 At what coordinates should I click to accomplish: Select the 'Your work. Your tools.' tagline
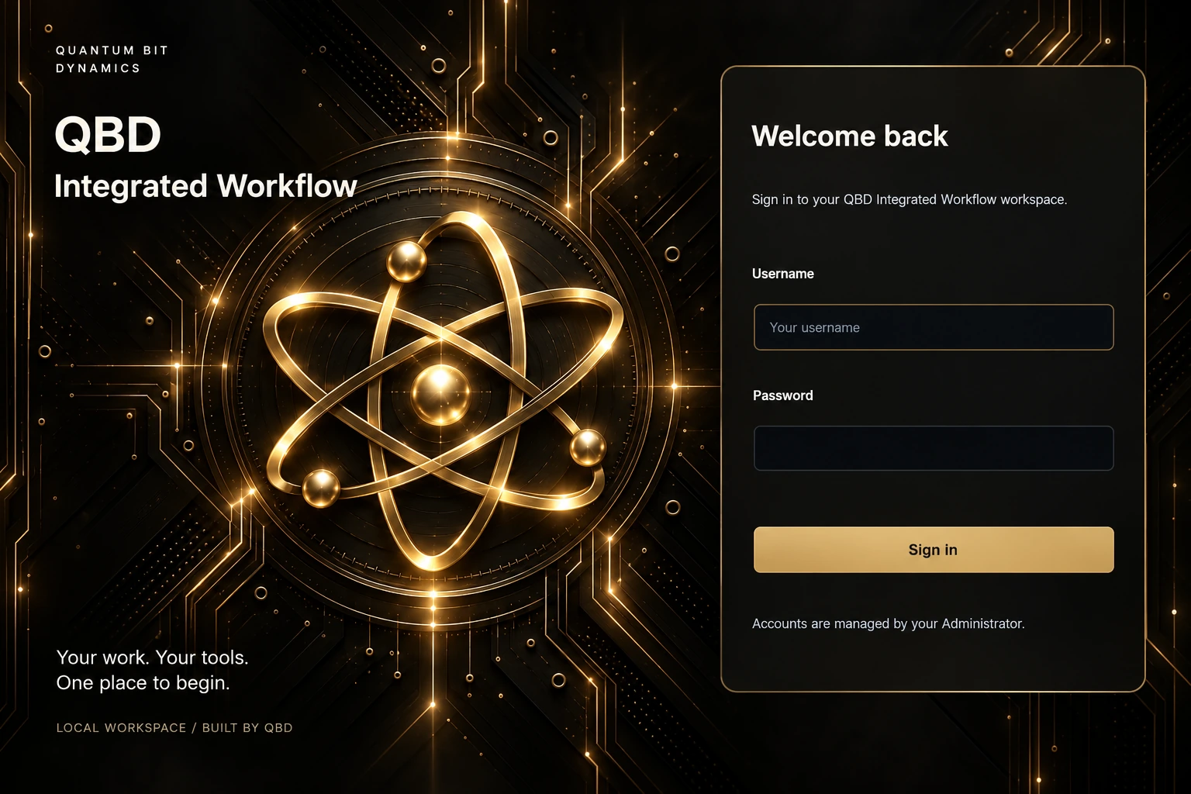152,658
